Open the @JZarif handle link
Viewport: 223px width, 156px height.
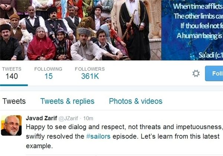[x=68, y=118]
